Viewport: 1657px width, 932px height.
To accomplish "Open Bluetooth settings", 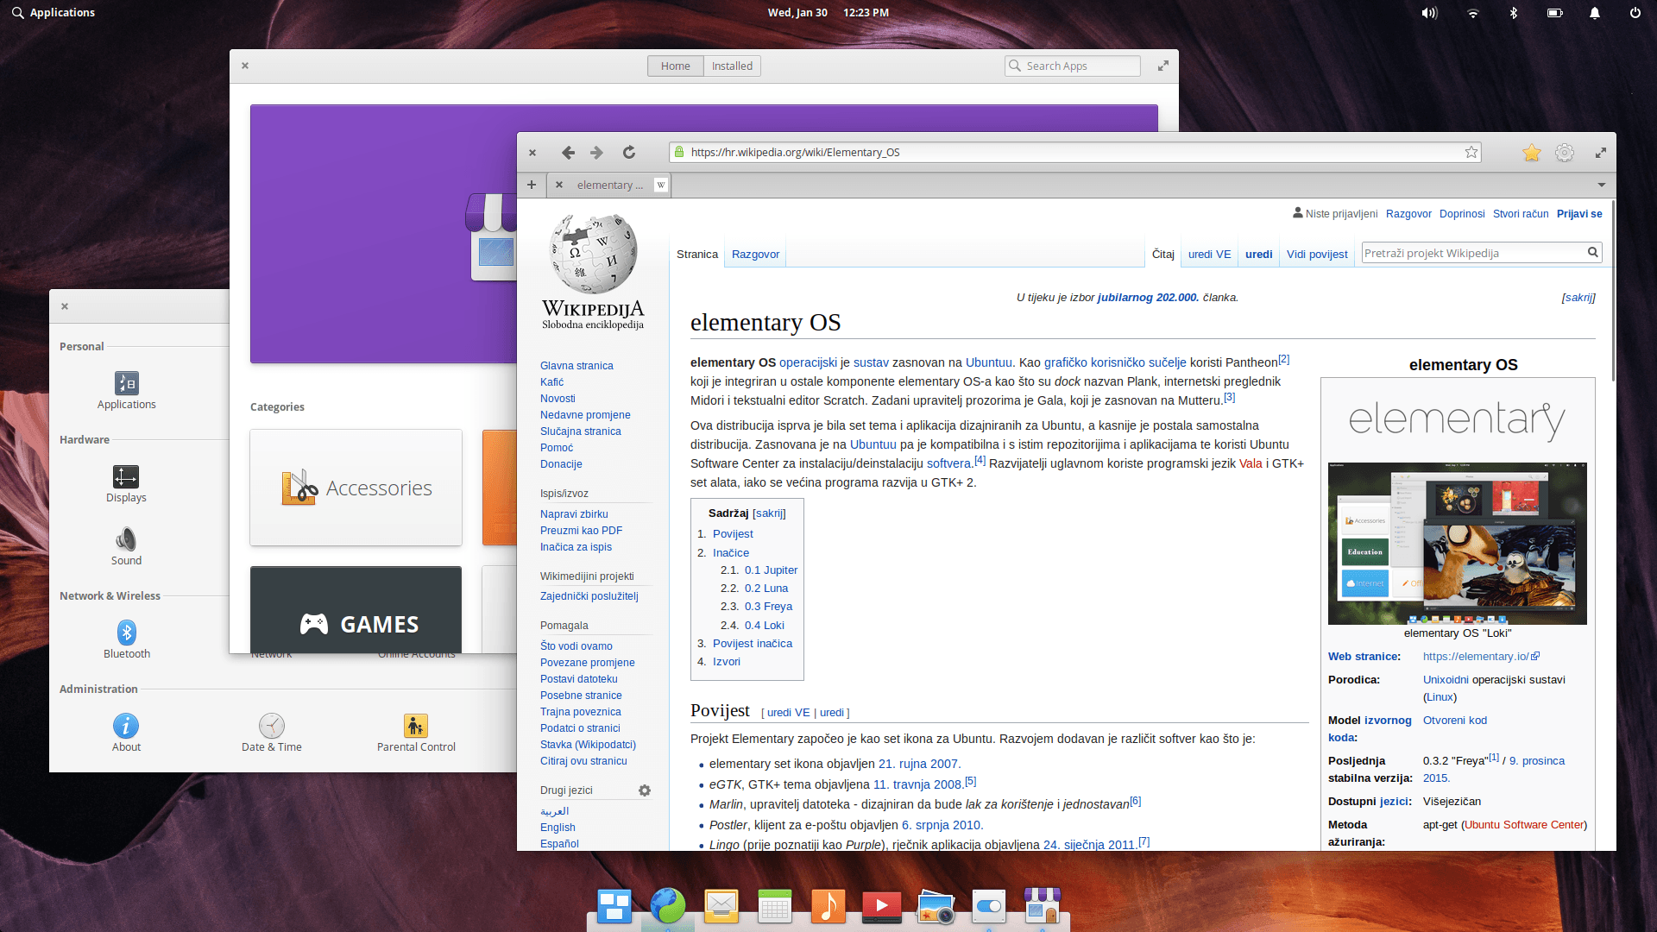I will 126,639.
